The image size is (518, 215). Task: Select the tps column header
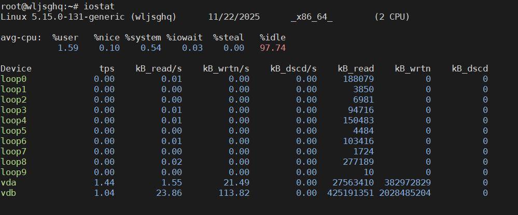click(x=107, y=69)
